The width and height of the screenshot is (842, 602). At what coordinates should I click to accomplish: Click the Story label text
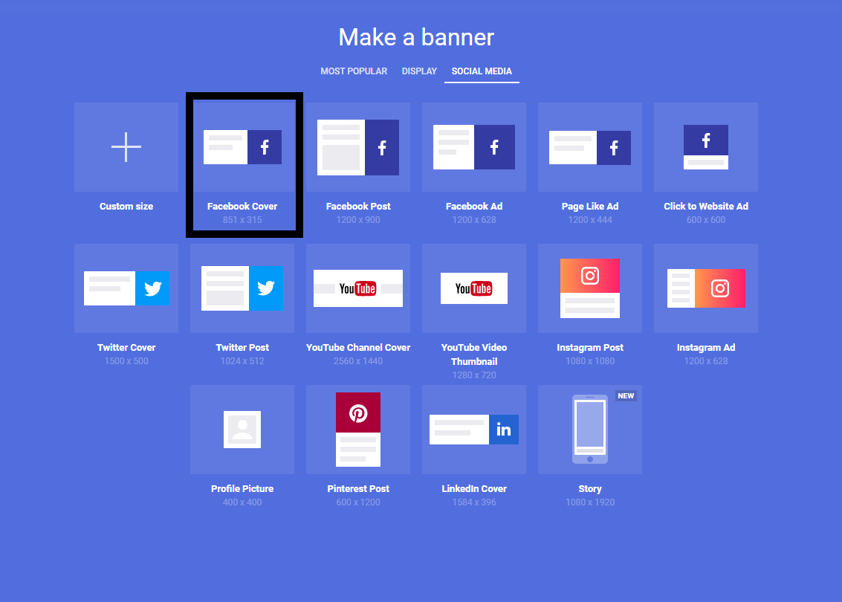[590, 489]
